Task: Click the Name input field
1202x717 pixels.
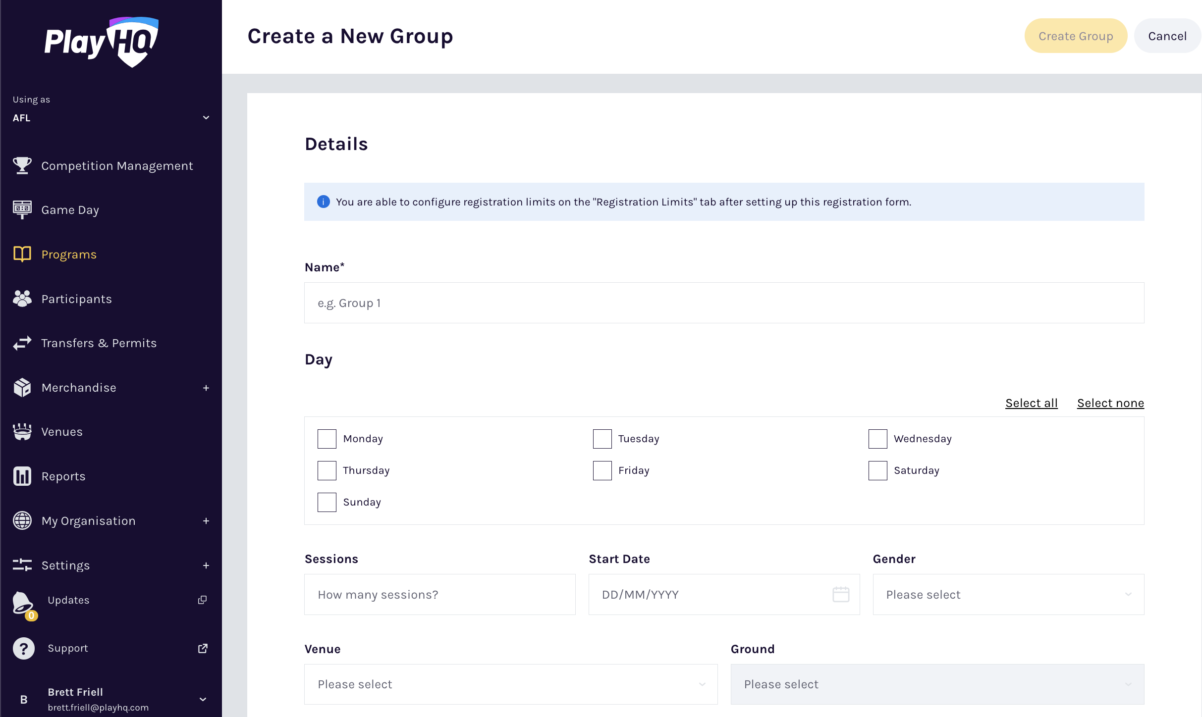Action: (724, 303)
